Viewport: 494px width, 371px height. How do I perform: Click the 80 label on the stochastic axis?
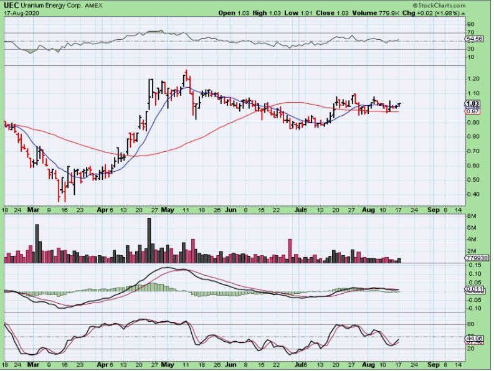click(471, 324)
